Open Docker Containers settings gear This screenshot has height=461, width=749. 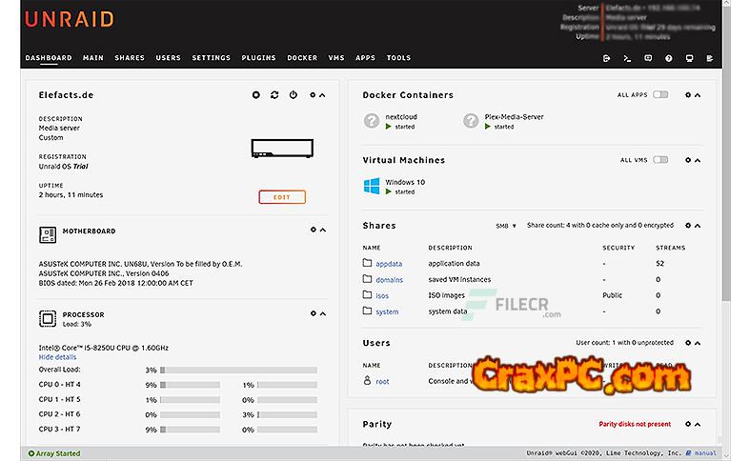point(688,95)
